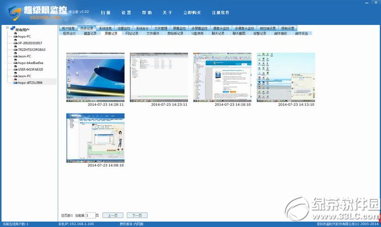Open the 聊天截图 sub-tab
Screen dimensions: 381x227
tap(239, 33)
